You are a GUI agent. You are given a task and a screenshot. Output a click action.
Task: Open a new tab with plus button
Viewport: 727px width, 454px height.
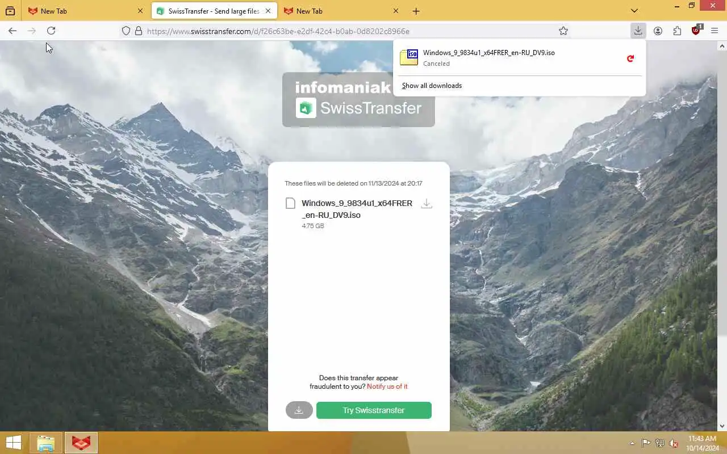416,11
